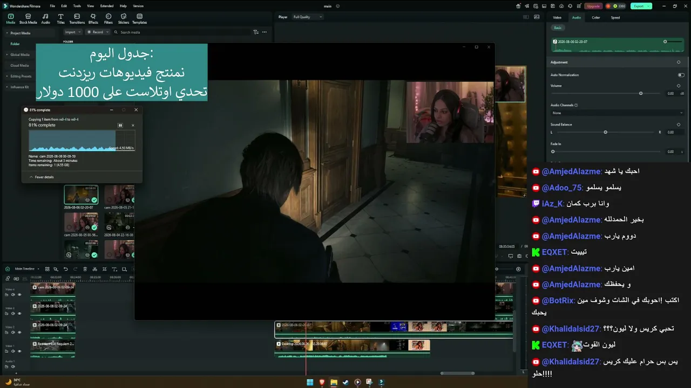The width and height of the screenshot is (691, 388).
Task: Open the File menu
Action: (52, 6)
